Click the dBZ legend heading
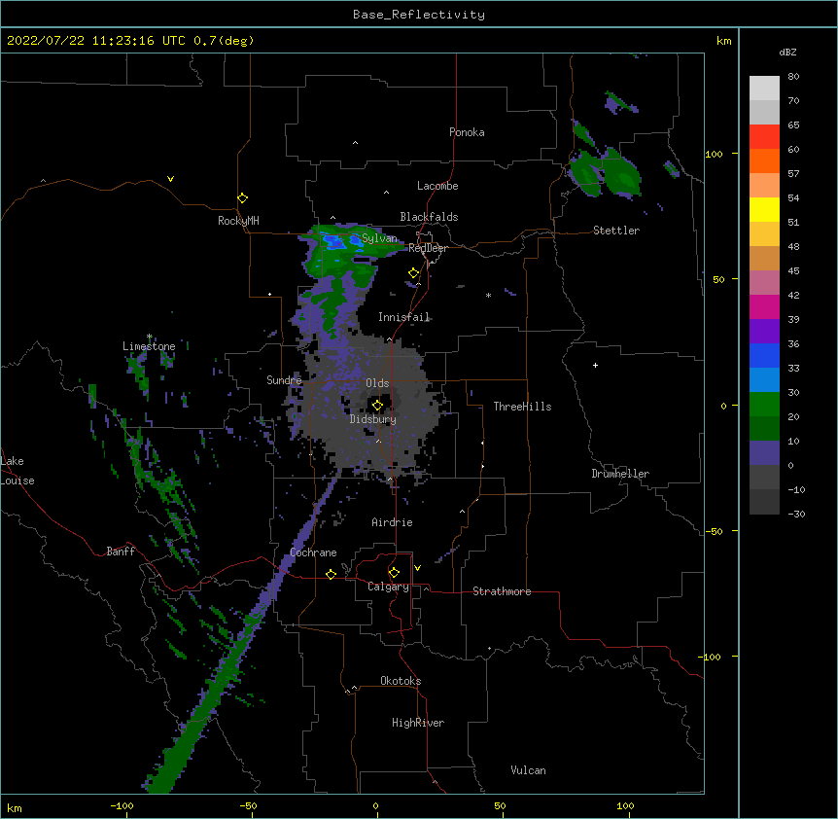The width and height of the screenshot is (838, 819). 787,52
